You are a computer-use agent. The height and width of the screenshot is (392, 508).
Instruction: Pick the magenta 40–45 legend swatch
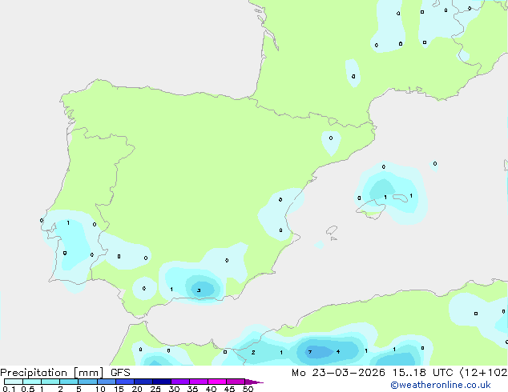pyautogui.click(x=217, y=382)
